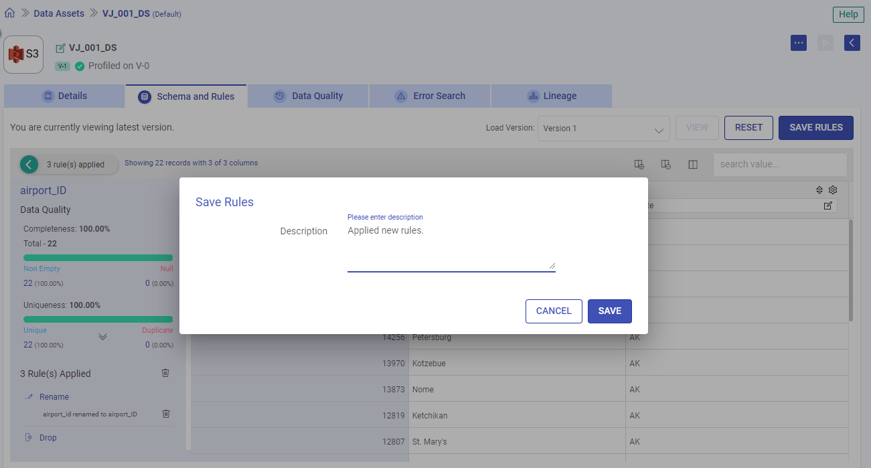Delete all rules using trash by 3 Rule(s) Applied
This screenshot has width=871, height=468.
click(165, 373)
